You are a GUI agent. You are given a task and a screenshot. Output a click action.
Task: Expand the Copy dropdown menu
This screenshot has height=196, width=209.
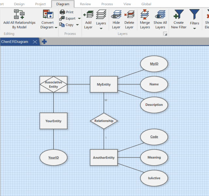point(77,25)
